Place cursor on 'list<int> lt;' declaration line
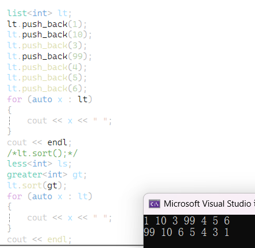Image resolution: width=255 pixels, height=248 pixels. 39,13
